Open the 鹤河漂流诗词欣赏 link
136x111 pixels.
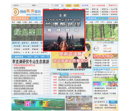point(101,91)
